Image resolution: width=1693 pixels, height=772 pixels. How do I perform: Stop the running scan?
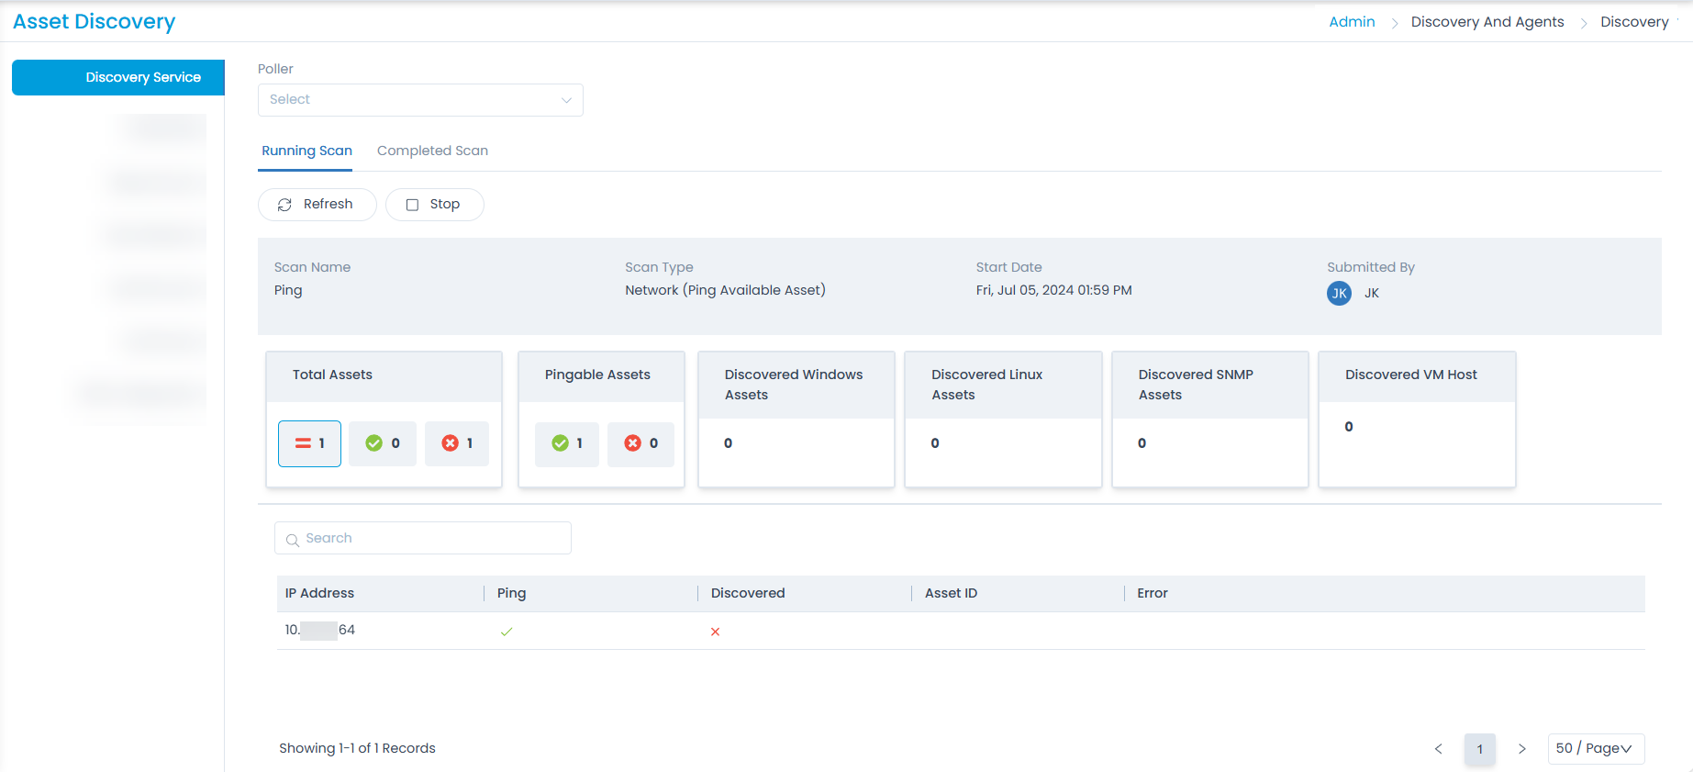pos(434,205)
